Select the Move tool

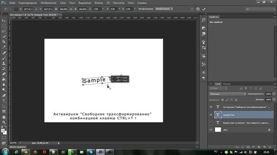[4, 21]
